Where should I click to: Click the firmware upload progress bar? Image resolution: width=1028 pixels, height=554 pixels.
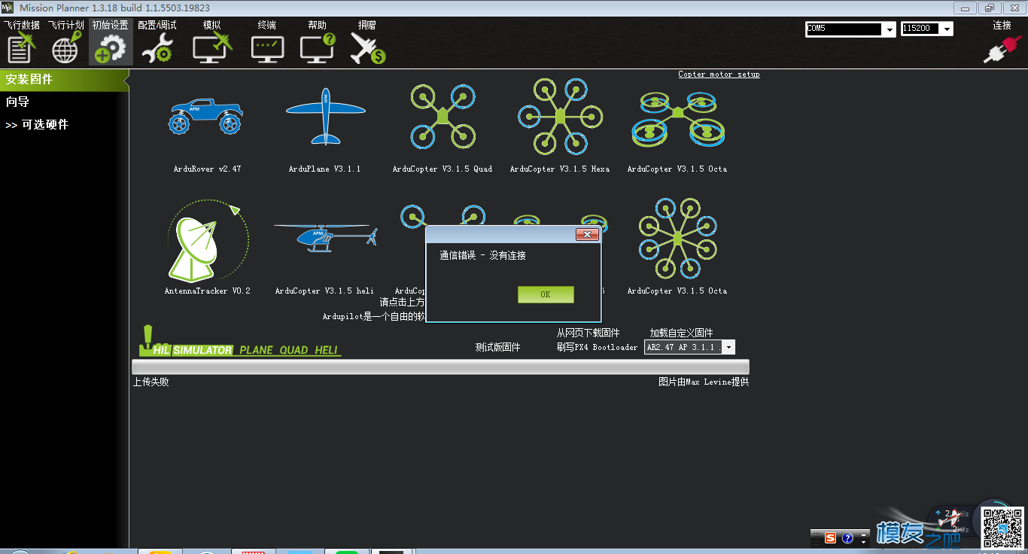(x=440, y=367)
